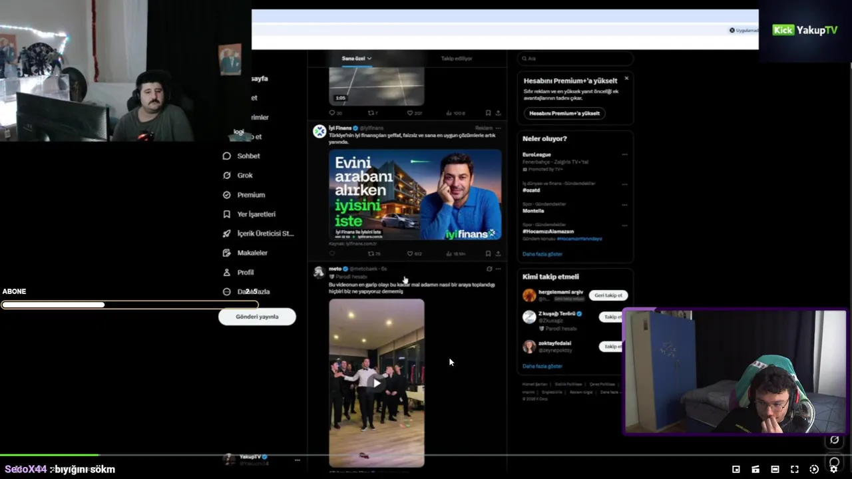Click Daha fazla göster under trends
The height and width of the screenshot is (479, 852).
click(x=542, y=254)
